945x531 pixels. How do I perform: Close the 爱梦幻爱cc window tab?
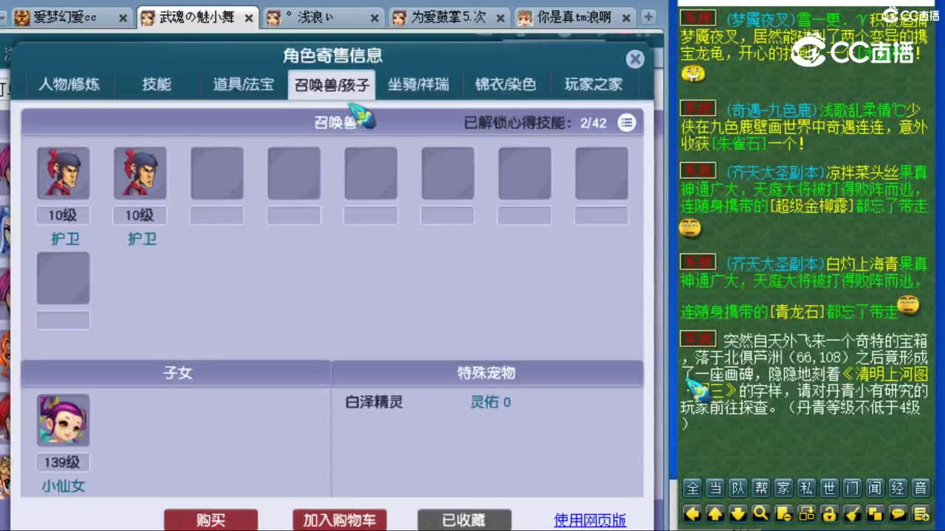coord(123,18)
